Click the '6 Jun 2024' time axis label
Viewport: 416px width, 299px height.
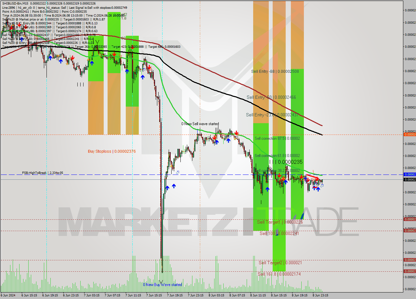coord(8,295)
